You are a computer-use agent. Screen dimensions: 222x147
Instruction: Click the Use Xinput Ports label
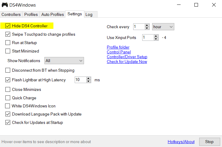click(121, 37)
